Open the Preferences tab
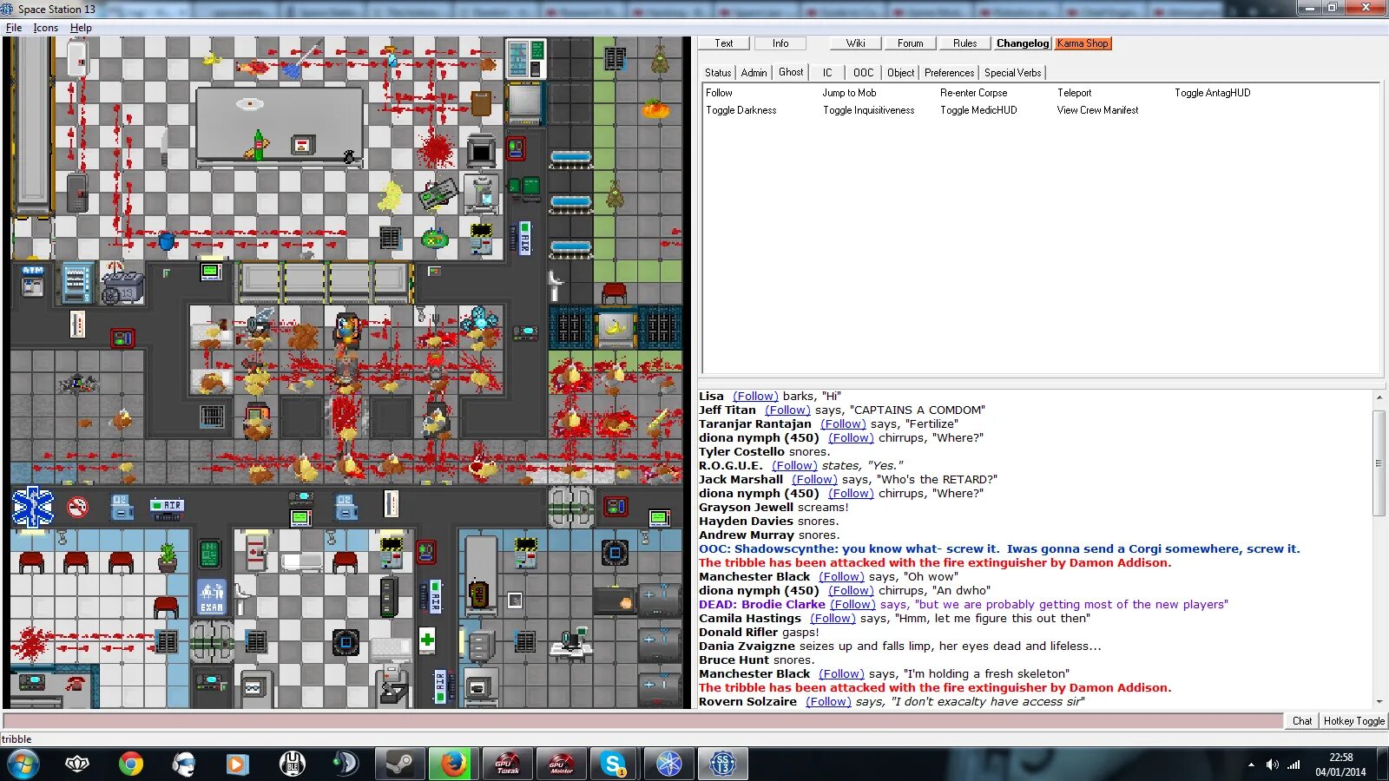The width and height of the screenshot is (1389, 781). (x=949, y=73)
